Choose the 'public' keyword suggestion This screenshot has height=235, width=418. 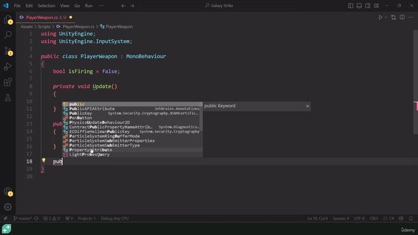[x=132, y=104]
